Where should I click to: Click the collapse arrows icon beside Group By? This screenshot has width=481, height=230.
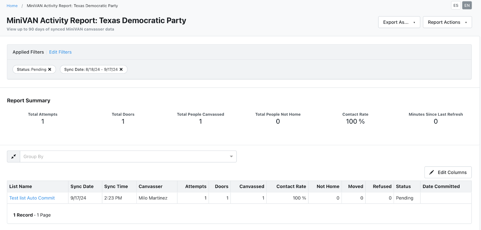click(14, 157)
